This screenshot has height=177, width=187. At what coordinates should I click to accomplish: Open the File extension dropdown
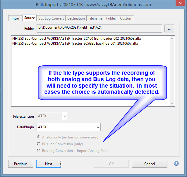click(64, 116)
